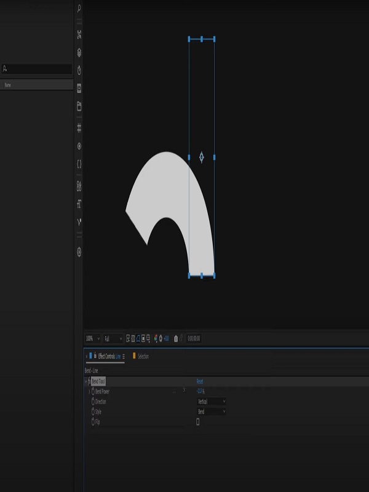Image resolution: width=369 pixels, height=492 pixels.
Task: Open the gear settings icon in sidebar
Action: coord(79,252)
